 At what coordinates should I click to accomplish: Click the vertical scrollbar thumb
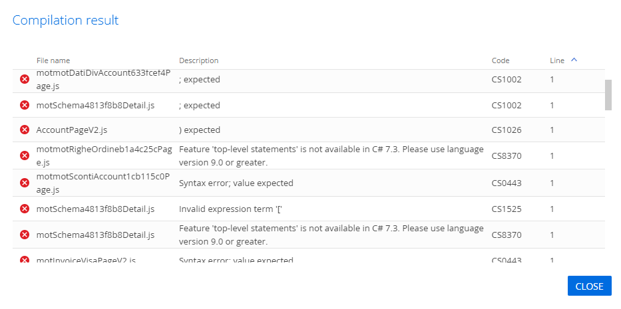[608, 95]
